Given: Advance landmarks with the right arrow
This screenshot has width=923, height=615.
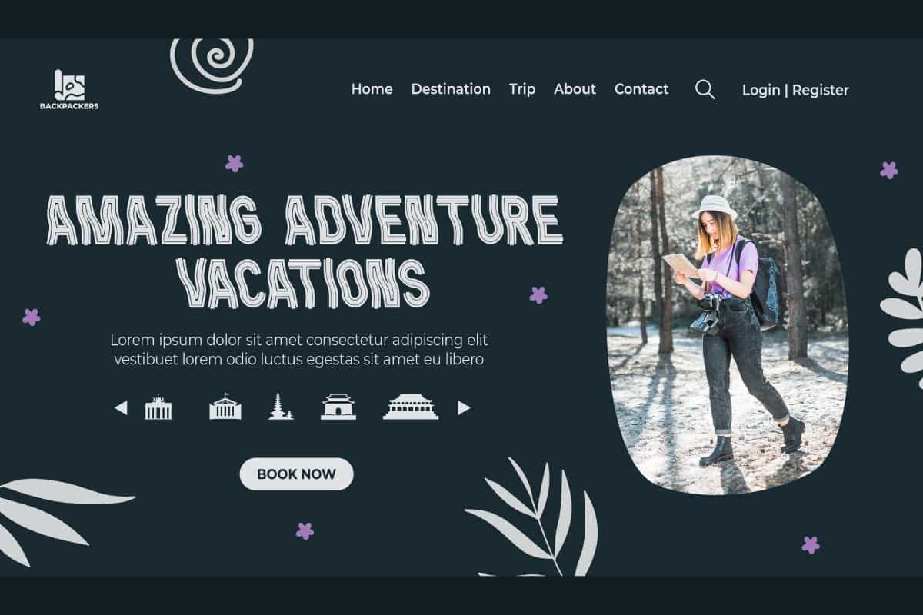Looking at the screenshot, I should pos(464,407).
